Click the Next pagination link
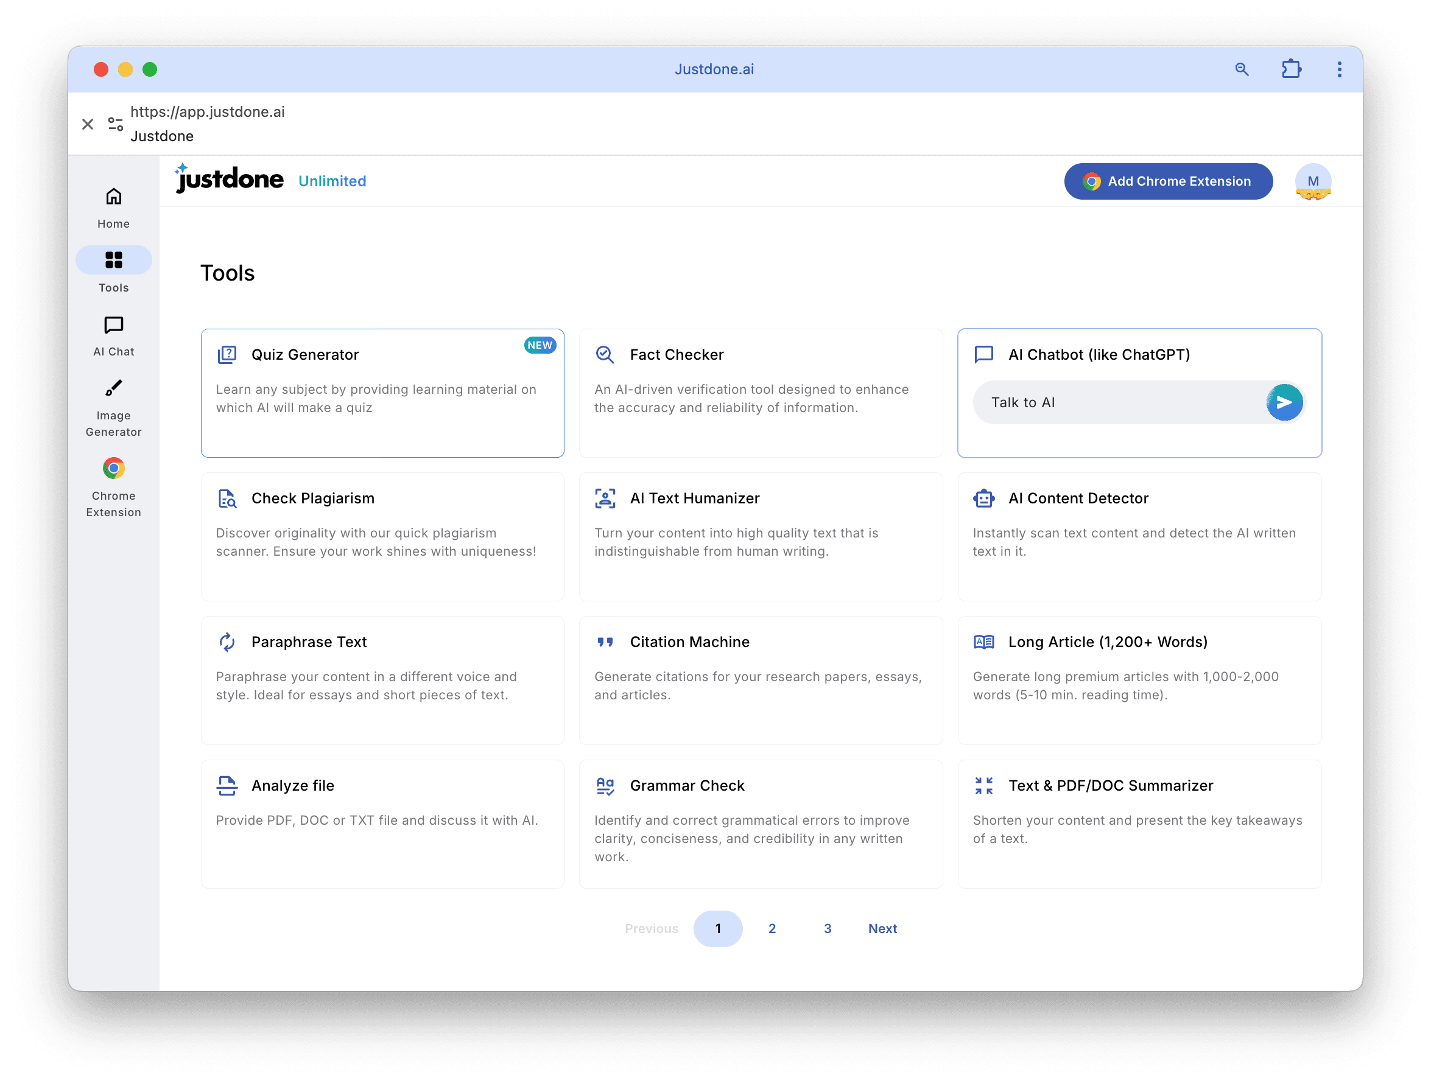Image resolution: width=1431 pixels, height=1081 pixels. tap(882, 928)
